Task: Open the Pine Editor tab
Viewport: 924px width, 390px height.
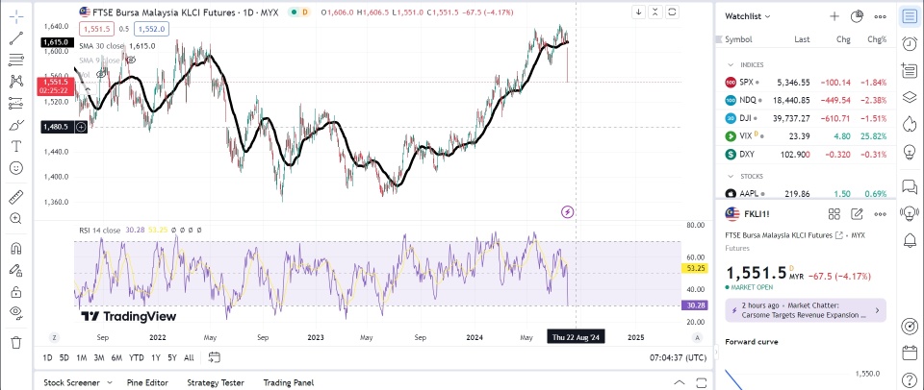Action: click(147, 382)
